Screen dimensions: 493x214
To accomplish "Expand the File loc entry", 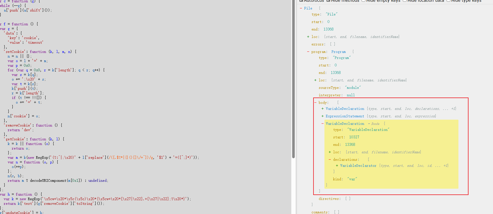I will point(308,37).
